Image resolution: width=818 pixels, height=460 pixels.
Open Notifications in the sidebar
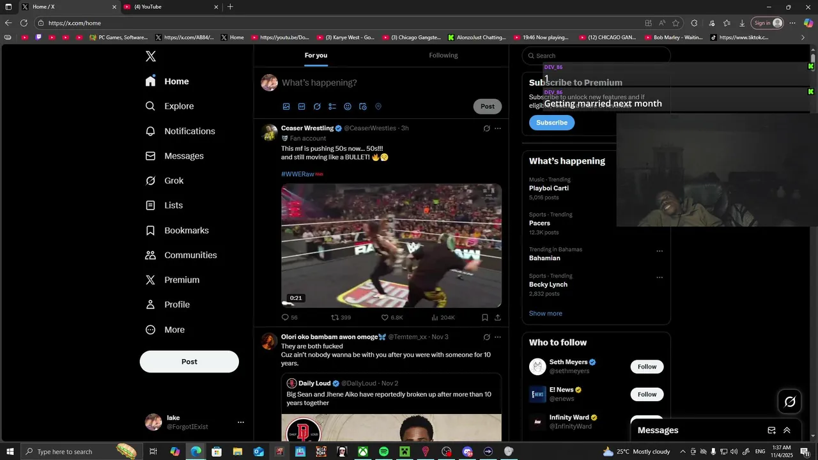[x=180, y=131]
